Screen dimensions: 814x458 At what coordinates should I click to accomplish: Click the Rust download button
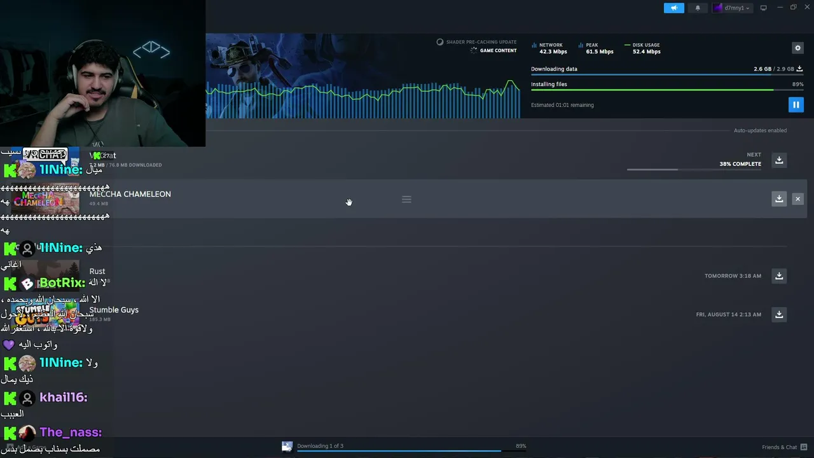779,276
